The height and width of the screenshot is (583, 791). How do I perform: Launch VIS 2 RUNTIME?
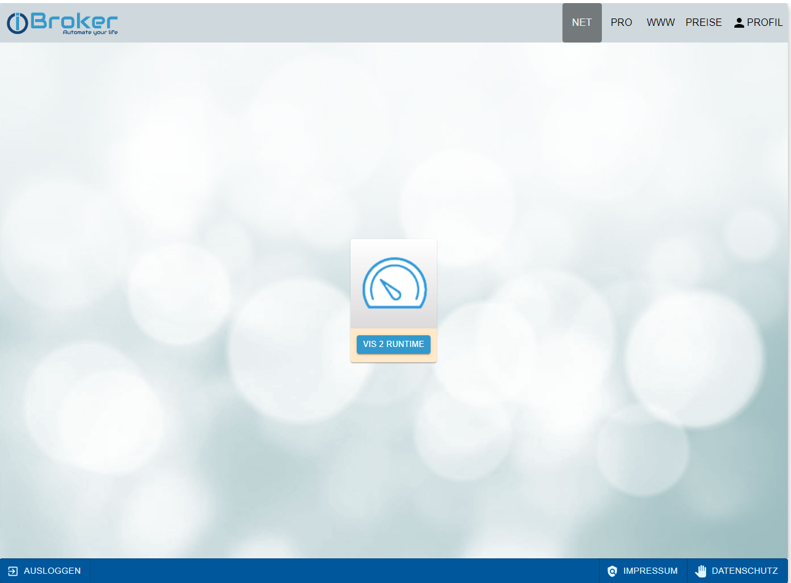click(x=394, y=344)
